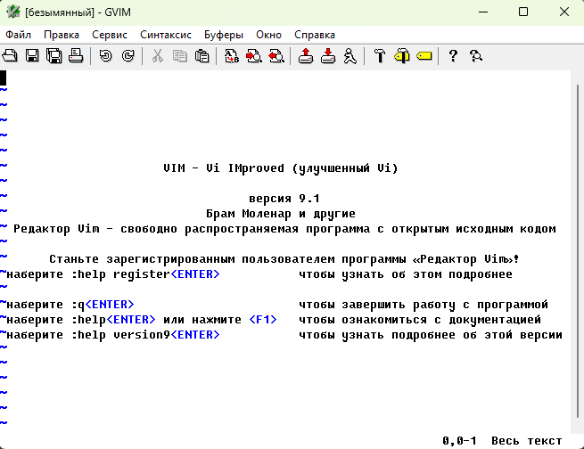This screenshot has width=584, height=449.
Task: Close the GVIM window
Action: [563, 12]
